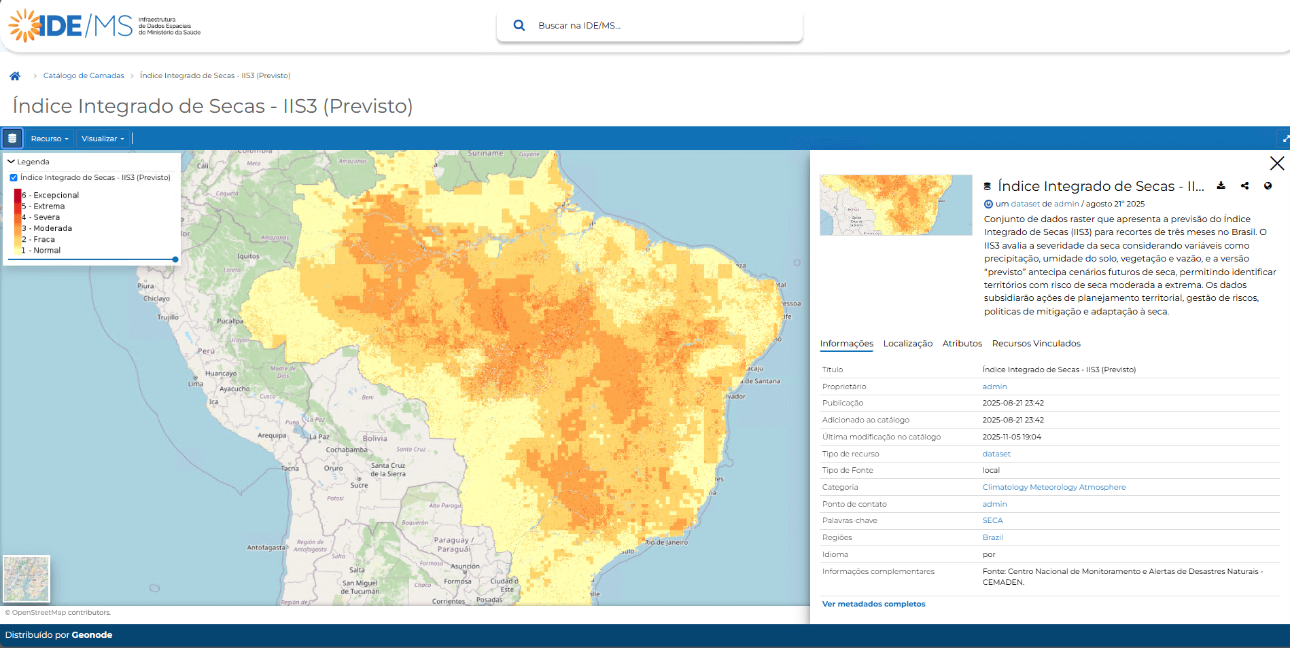Switch to the Atributos tab
Image resolution: width=1290 pixels, height=648 pixels.
coord(962,344)
